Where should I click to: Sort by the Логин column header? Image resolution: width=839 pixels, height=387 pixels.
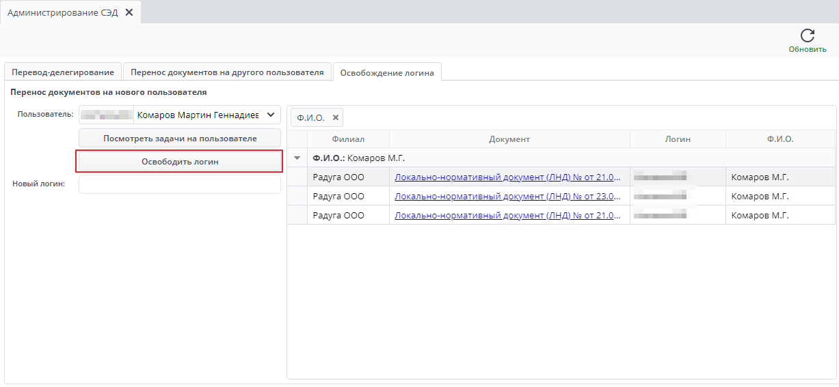[x=678, y=139]
